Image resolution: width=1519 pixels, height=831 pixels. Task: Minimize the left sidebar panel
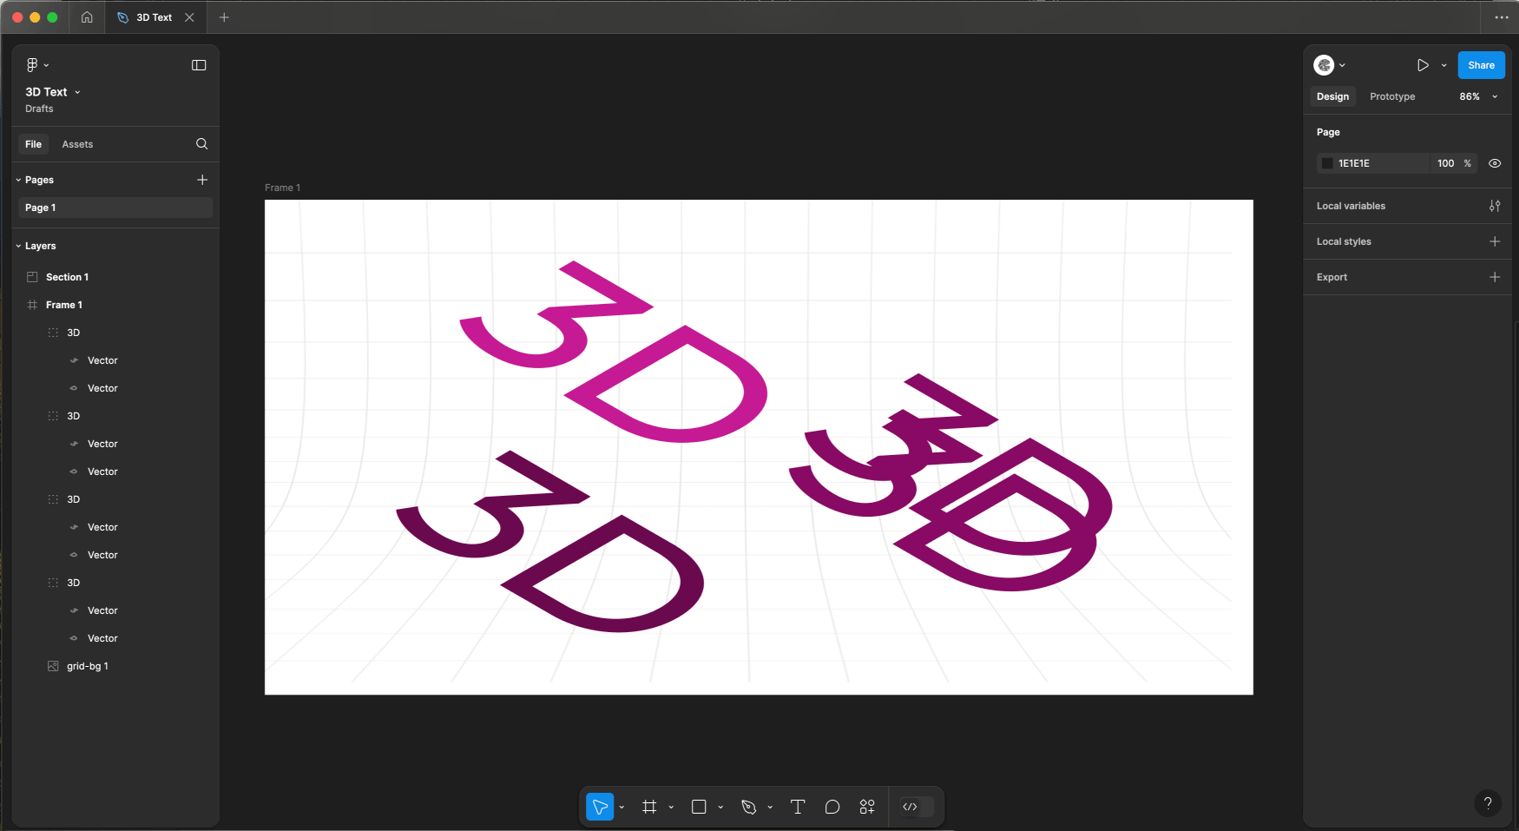click(x=199, y=65)
